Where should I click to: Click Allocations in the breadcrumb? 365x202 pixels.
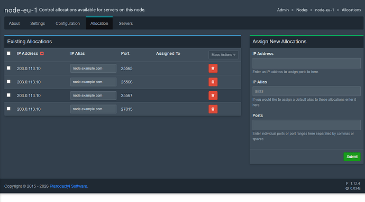[351, 10]
